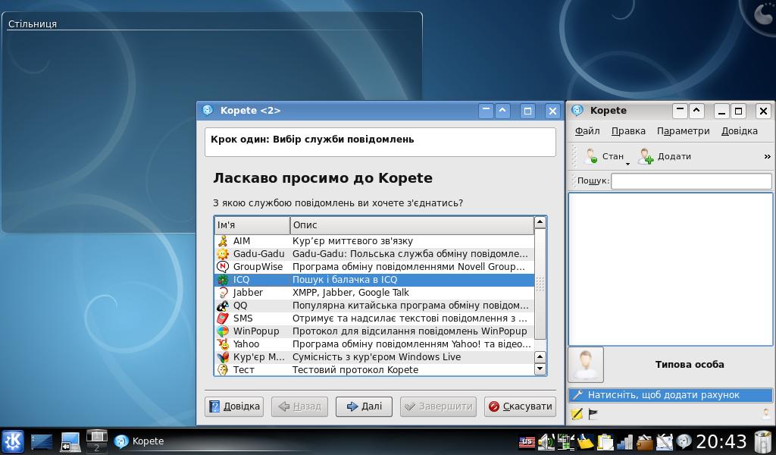Expand hidden toolbar items with the chevron
Screen dimensions: 776x455
click(x=767, y=156)
